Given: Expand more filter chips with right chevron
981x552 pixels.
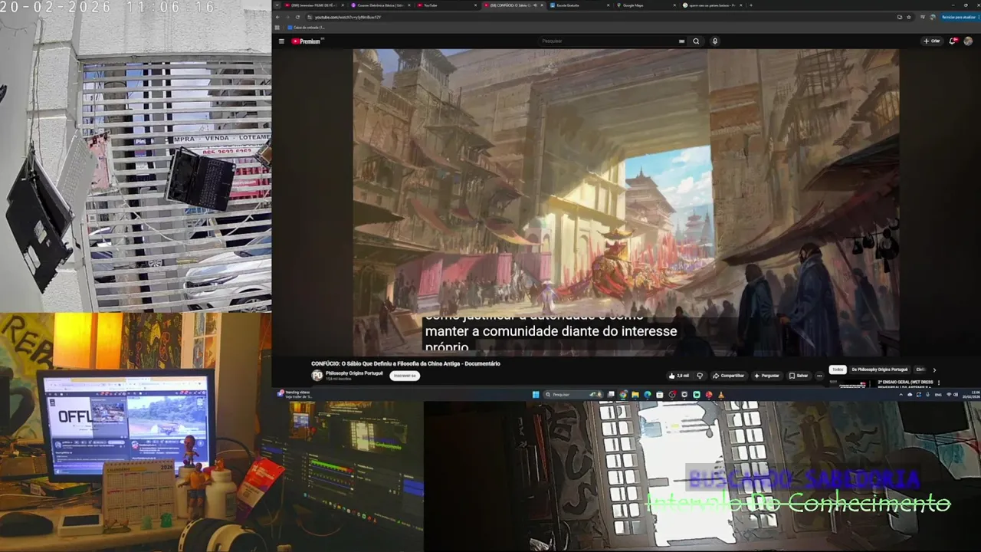Looking at the screenshot, I should pyautogui.click(x=934, y=370).
